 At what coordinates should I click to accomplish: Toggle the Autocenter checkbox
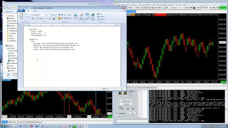click(118, 113)
